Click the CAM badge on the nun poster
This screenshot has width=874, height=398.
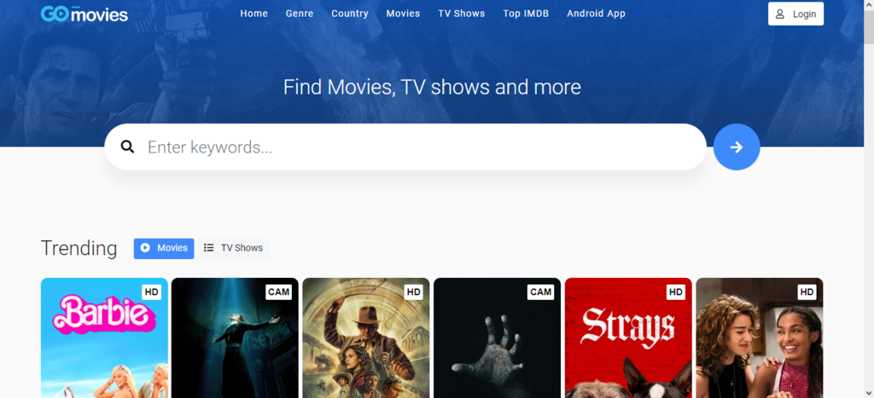coord(279,291)
